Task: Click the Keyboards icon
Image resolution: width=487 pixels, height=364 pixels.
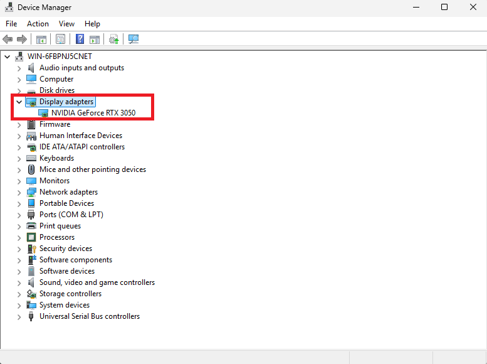Action: click(31, 158)
